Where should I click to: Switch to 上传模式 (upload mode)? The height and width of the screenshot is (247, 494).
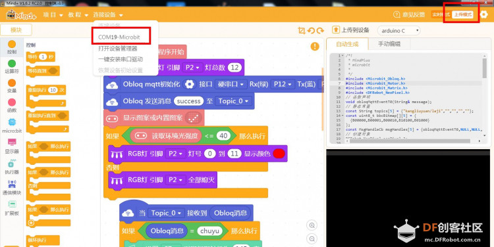coord(462,14)
